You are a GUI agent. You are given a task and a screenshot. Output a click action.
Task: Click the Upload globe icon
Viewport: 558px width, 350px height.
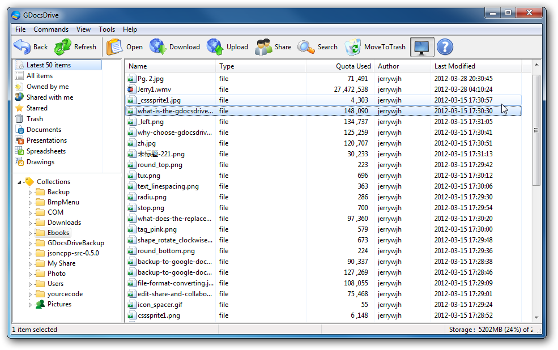click(215, 47)
